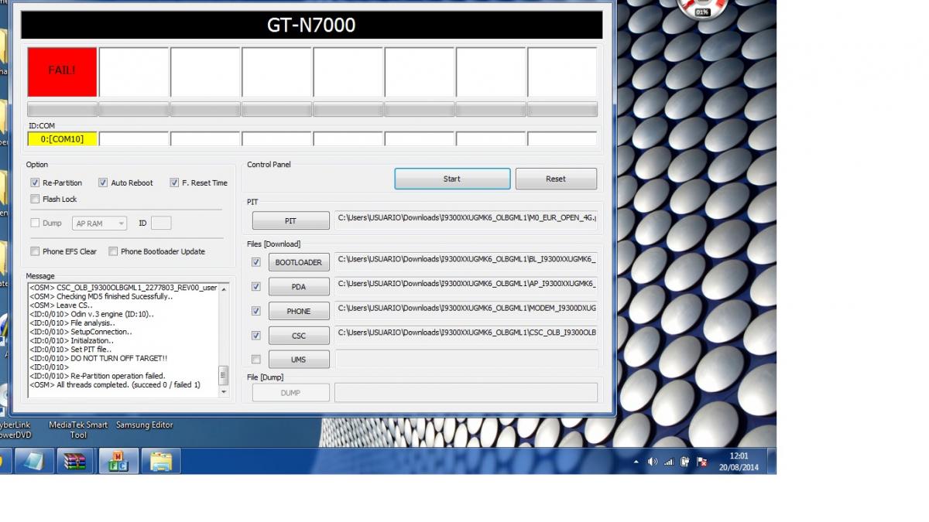Click the 'File analysis..' log line

[72, 323]
